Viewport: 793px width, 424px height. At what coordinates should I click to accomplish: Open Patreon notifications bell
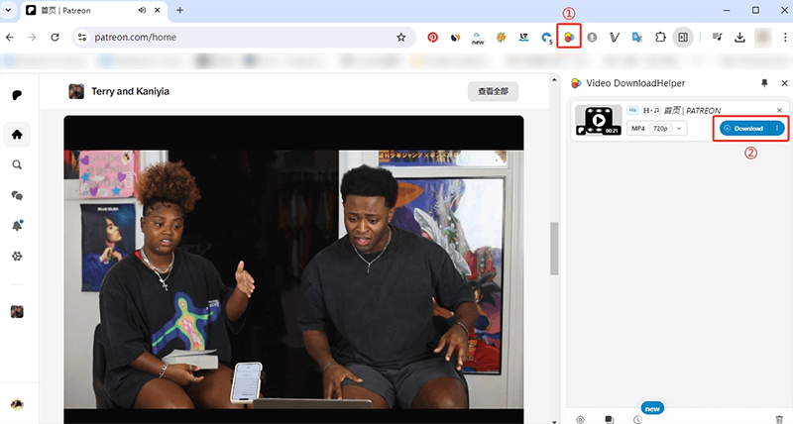(17, 226)
